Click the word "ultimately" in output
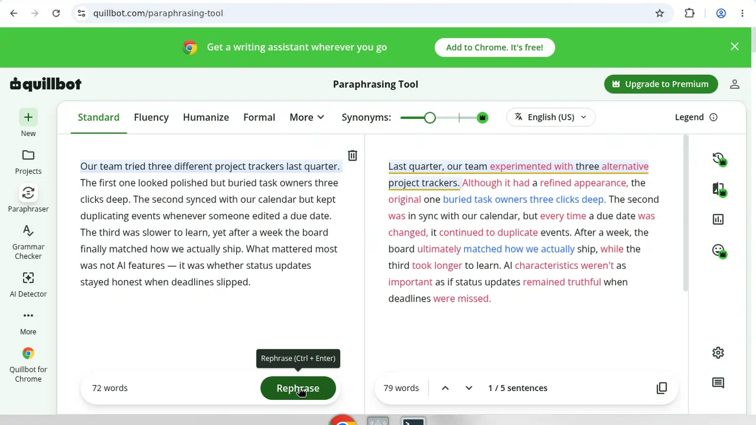Image resolution: width=756 pixels, height=425 pixels. click(438, 249)
